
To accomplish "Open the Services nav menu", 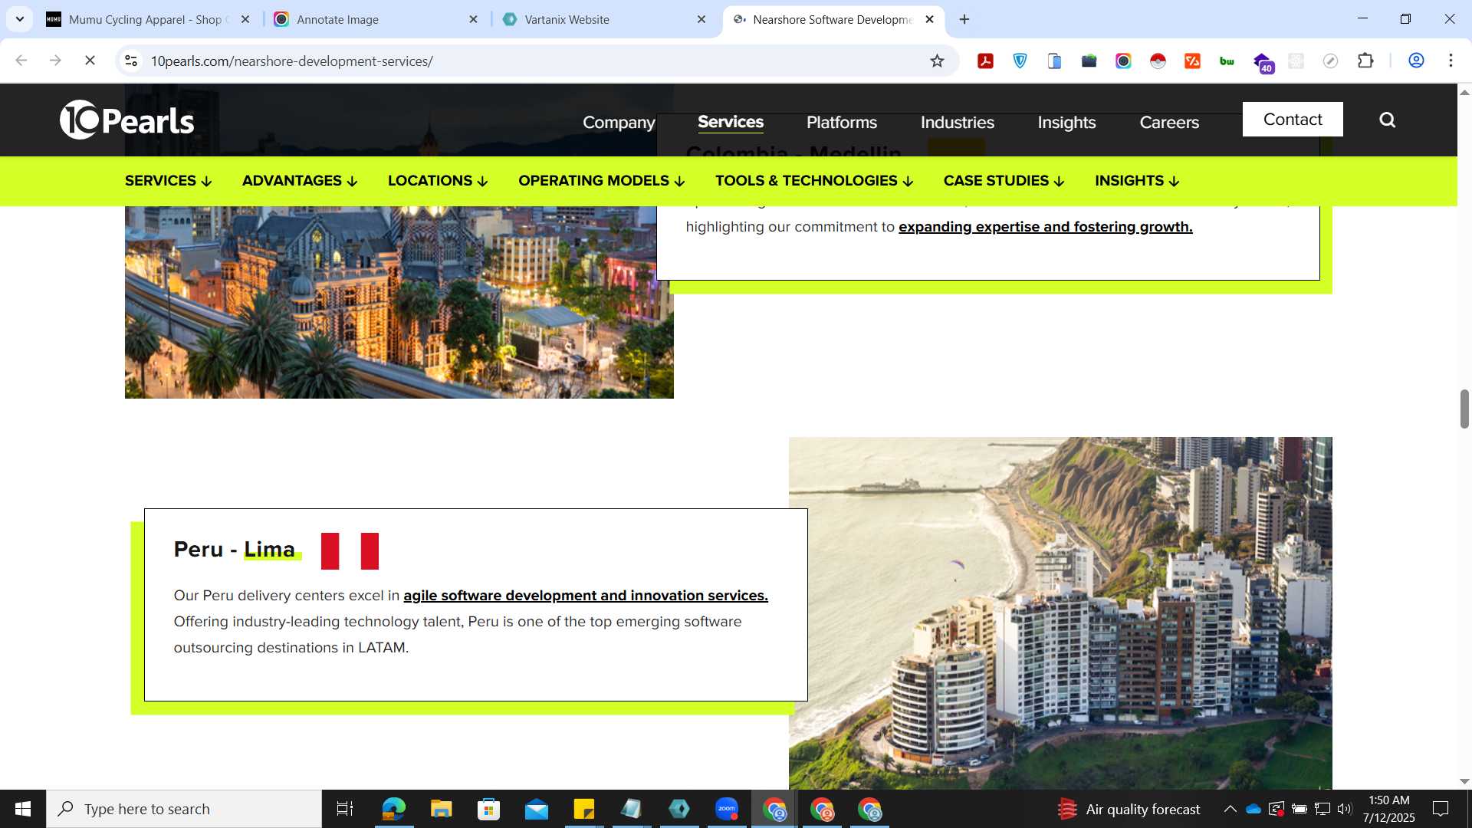I will [731, 122].
